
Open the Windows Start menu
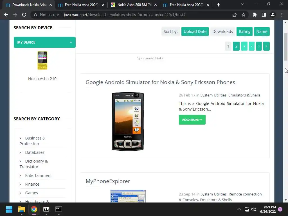(x=9, y=209)
